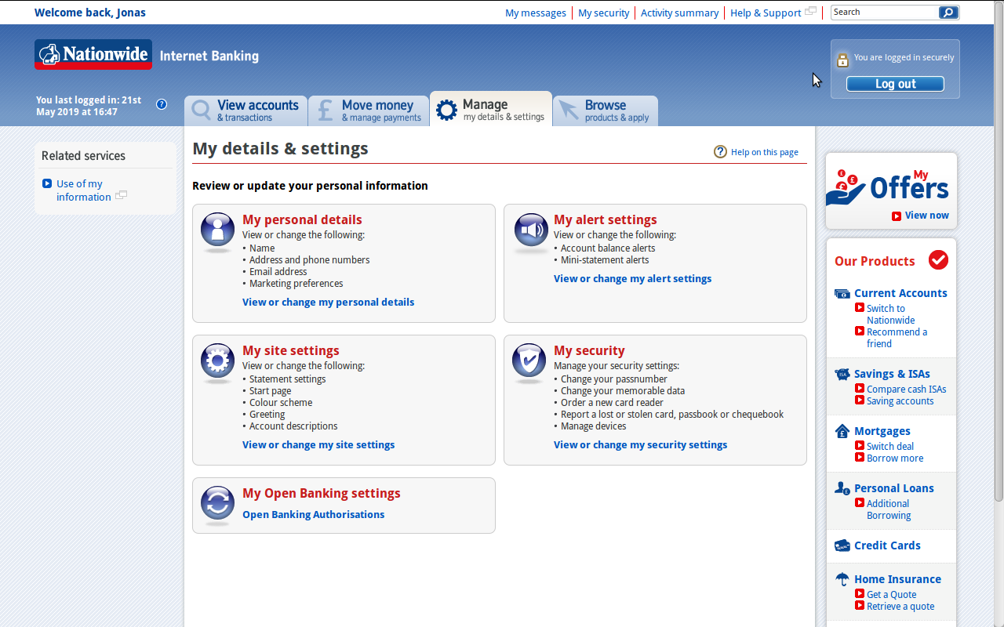Click the last login help question icon
Screen dimensions: 1004x627
(x=162, y=104)
